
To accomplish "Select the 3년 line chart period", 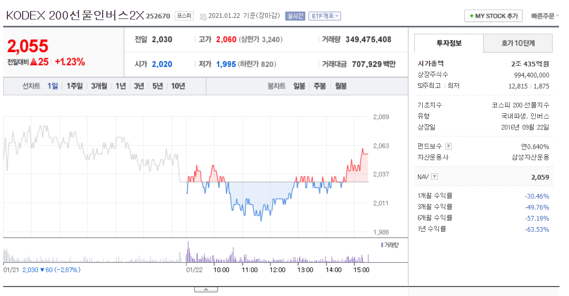I will pos(139,86).
